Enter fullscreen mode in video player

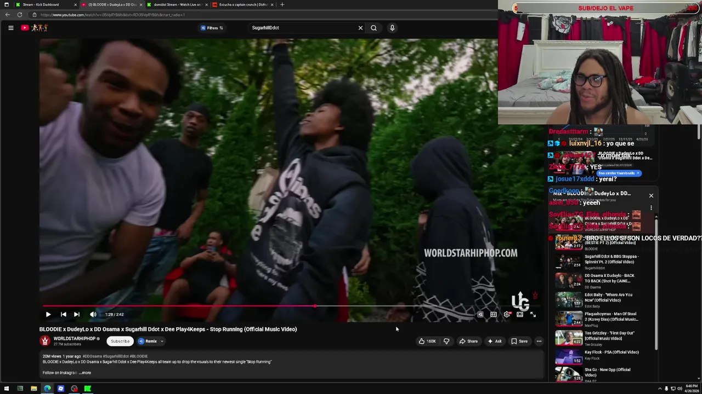click(x=533, y=315)
